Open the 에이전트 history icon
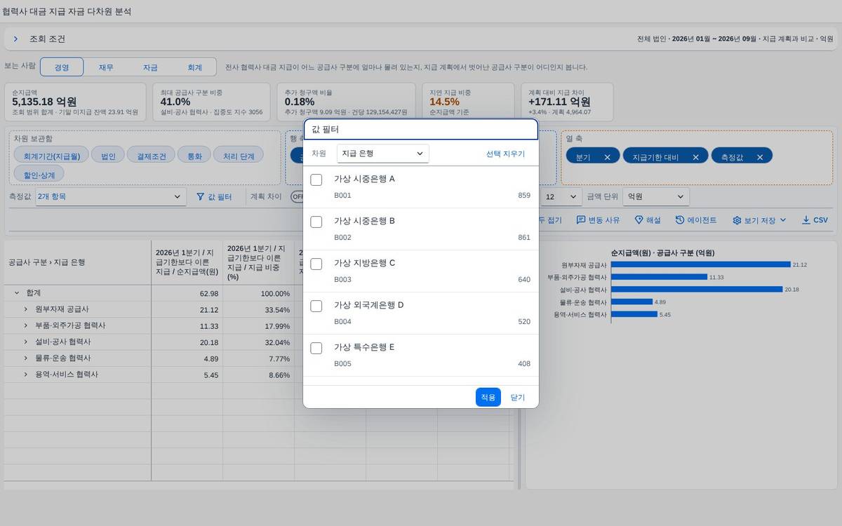The image size is (842, 526). coord(680,220)
